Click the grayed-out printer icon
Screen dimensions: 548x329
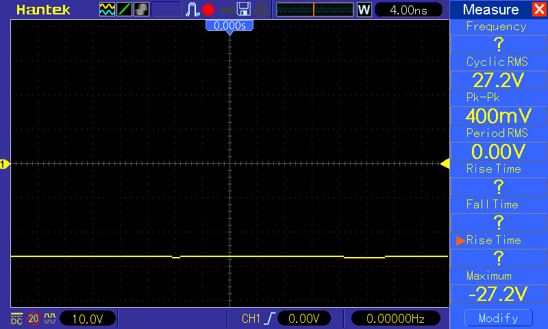tap(261, 10)
